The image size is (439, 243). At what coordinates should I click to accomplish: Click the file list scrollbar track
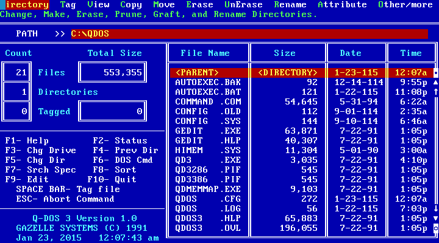click(x=436, y=151)
